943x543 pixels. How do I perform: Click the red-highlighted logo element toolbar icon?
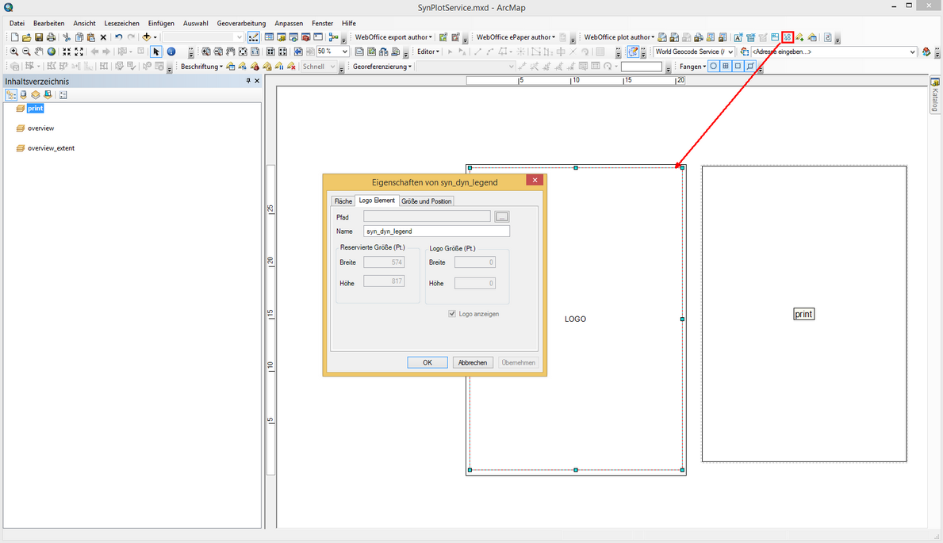[787, 37]
